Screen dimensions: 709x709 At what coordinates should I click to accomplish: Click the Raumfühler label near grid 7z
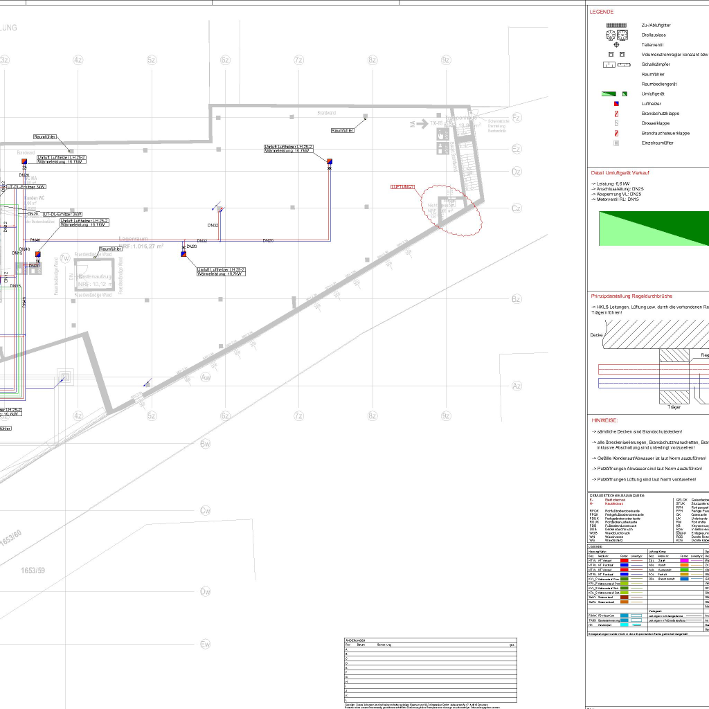[343, 130]
